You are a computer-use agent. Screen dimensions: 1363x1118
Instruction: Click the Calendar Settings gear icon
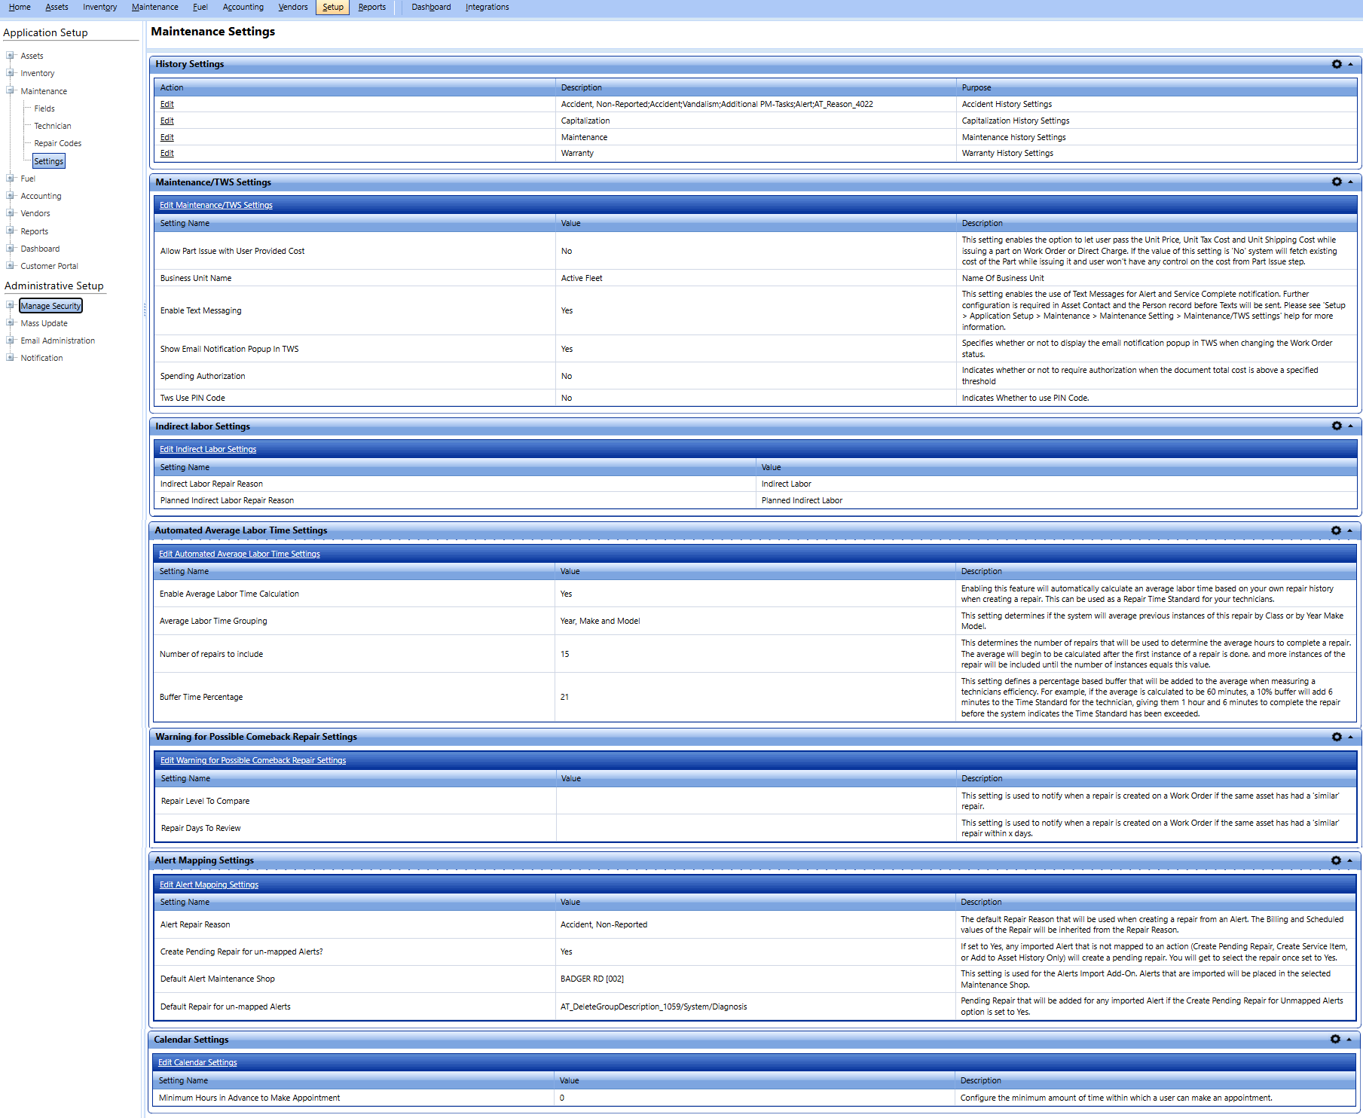pos(1337,1039)
